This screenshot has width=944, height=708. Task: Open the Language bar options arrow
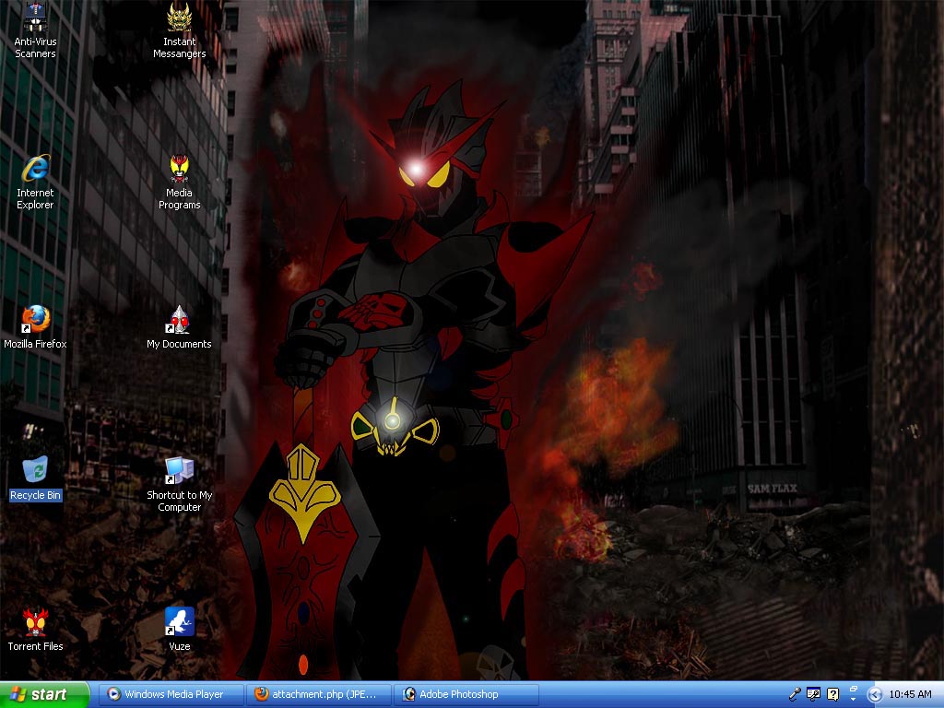tap(853, 699)
